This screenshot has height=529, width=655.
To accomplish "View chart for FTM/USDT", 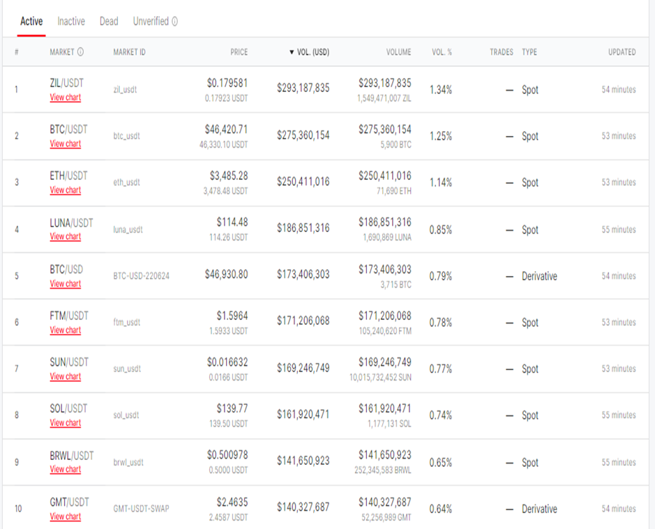I will point(65,330).
